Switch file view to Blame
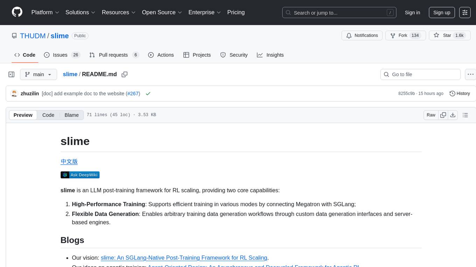The image size is (476, 267). click(x=72, y=115)
